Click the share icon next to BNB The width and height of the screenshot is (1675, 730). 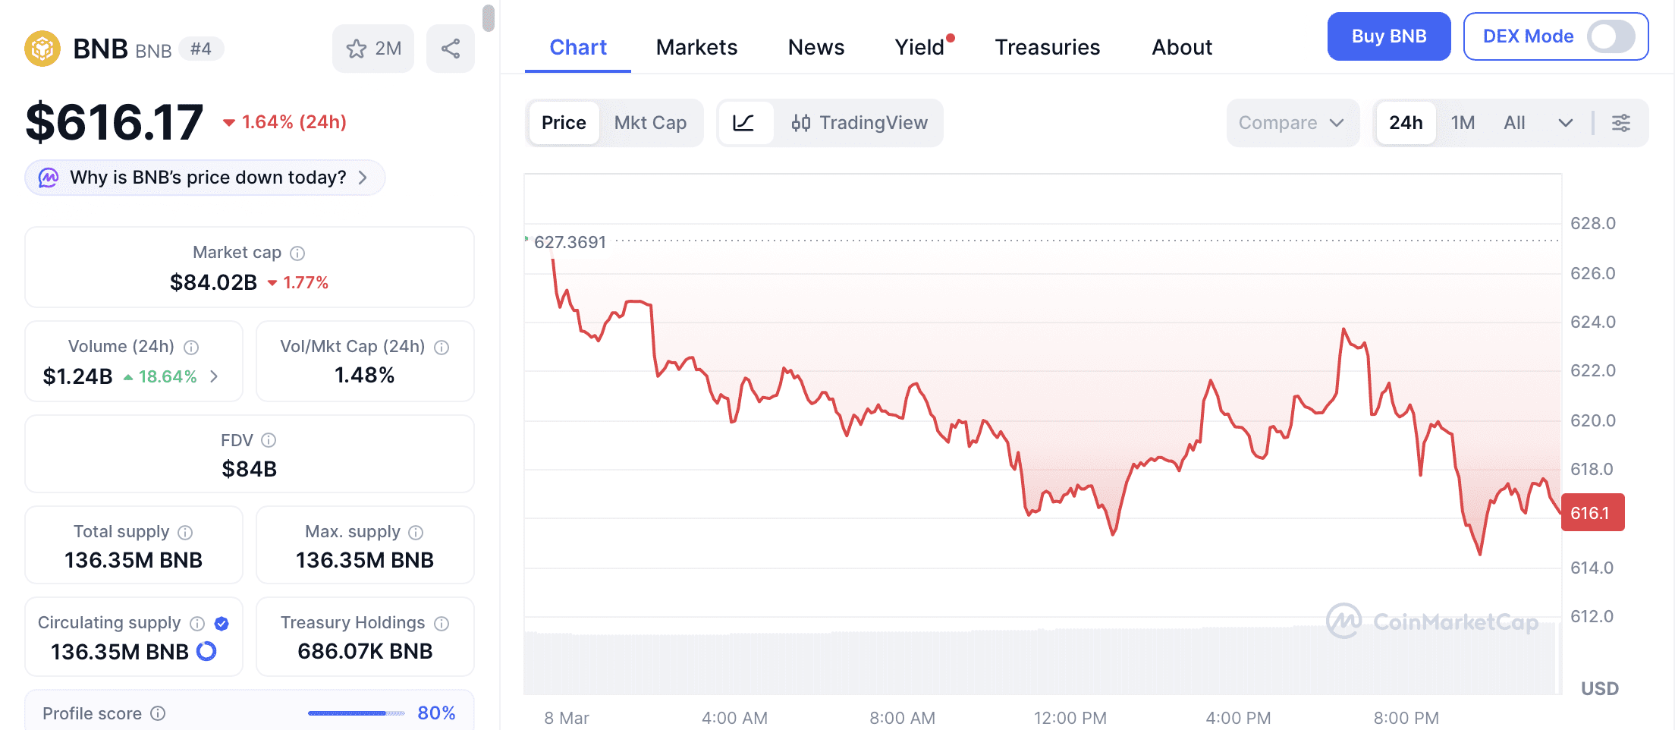[x=451, y=49]
